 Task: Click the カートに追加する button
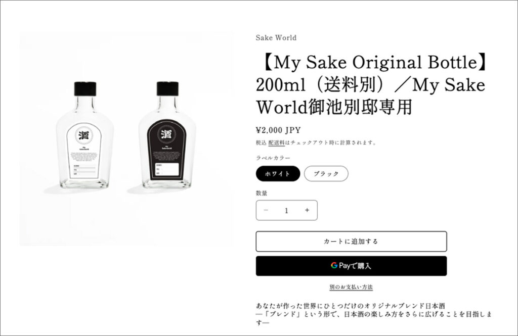[351, 242]
